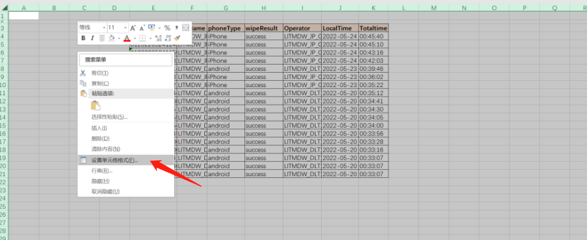Toggle bold formatting

[x=83, y=38]
